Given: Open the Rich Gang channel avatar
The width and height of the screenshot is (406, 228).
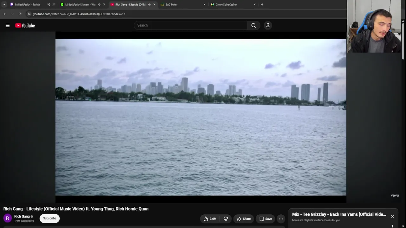Looking at the screenshot, I should (7, 218).
